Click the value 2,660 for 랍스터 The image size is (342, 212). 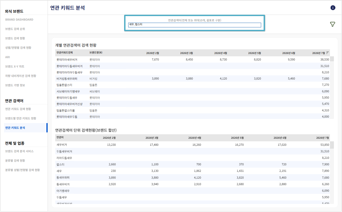tap(112, 164)
